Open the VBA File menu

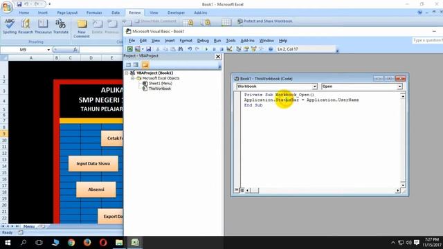(x=132, y=41)
